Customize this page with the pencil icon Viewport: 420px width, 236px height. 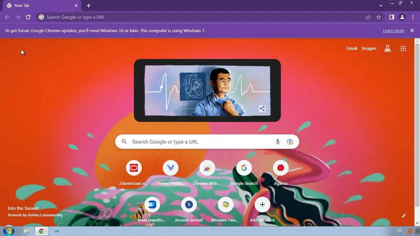[404, 216]
